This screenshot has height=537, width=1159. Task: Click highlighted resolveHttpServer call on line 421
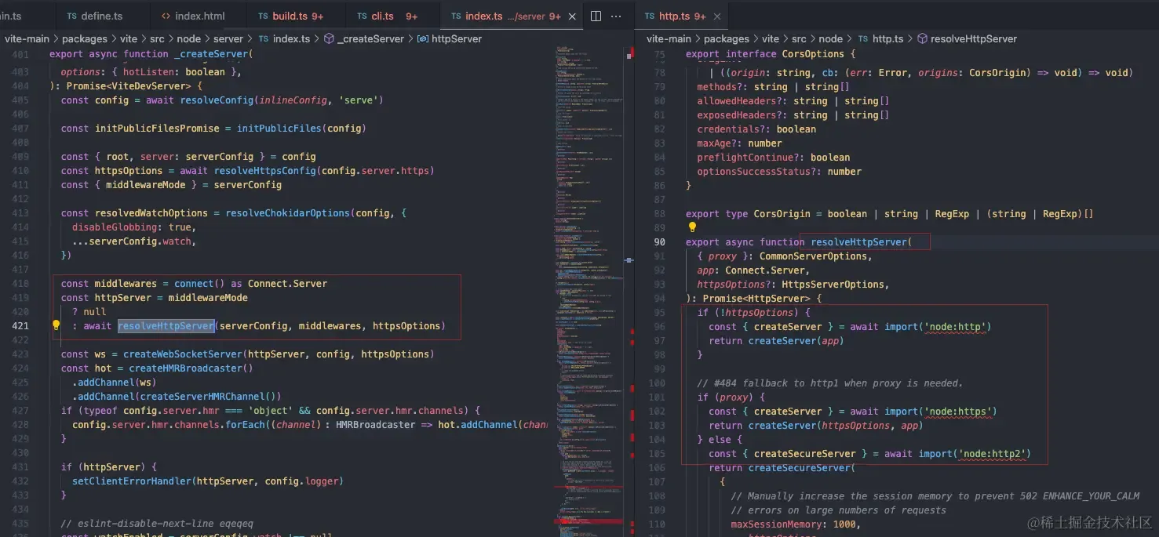166,326
